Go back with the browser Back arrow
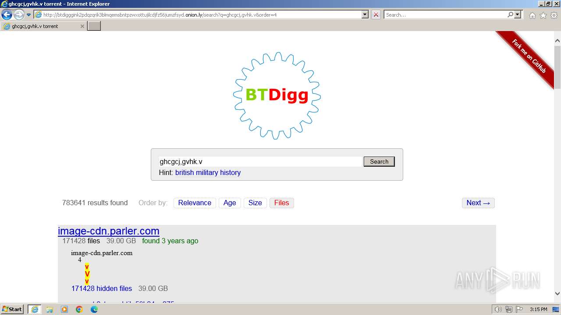561x315 pixels. (x=7, y=14)
